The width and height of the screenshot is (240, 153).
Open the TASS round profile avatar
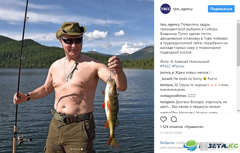pyautogui.click(x=166, y=9)
